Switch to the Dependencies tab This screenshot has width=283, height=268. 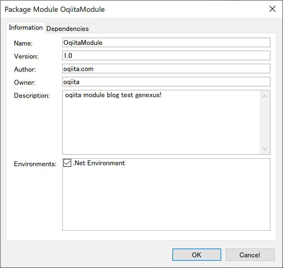click(x=68, y=29)
